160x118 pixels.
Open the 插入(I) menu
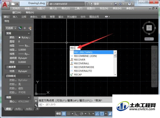pyautogui.click(x=53, y=8)
